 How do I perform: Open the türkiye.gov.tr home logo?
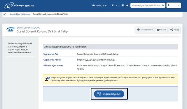(19, 6)
